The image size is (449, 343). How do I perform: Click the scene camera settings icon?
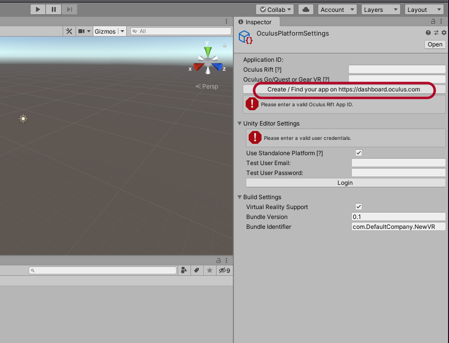point(81,31)
